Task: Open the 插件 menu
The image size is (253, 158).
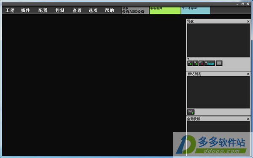Action: [x=25, y=11]
